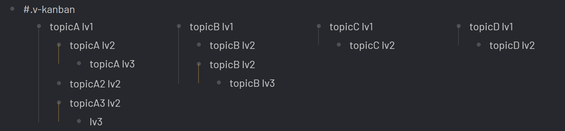Click the topicC lv1 bullet

(319, 26)
